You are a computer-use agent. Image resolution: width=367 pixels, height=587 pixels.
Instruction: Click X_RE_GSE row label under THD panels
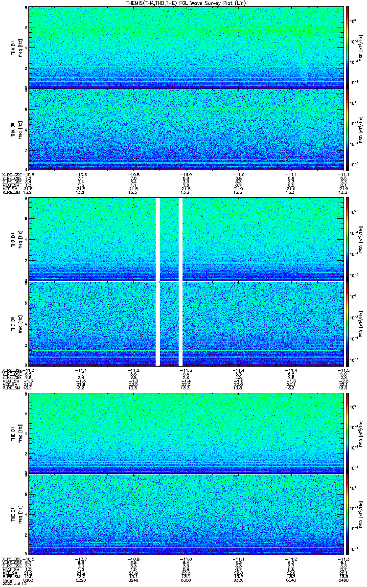click(x=11, y=370)
